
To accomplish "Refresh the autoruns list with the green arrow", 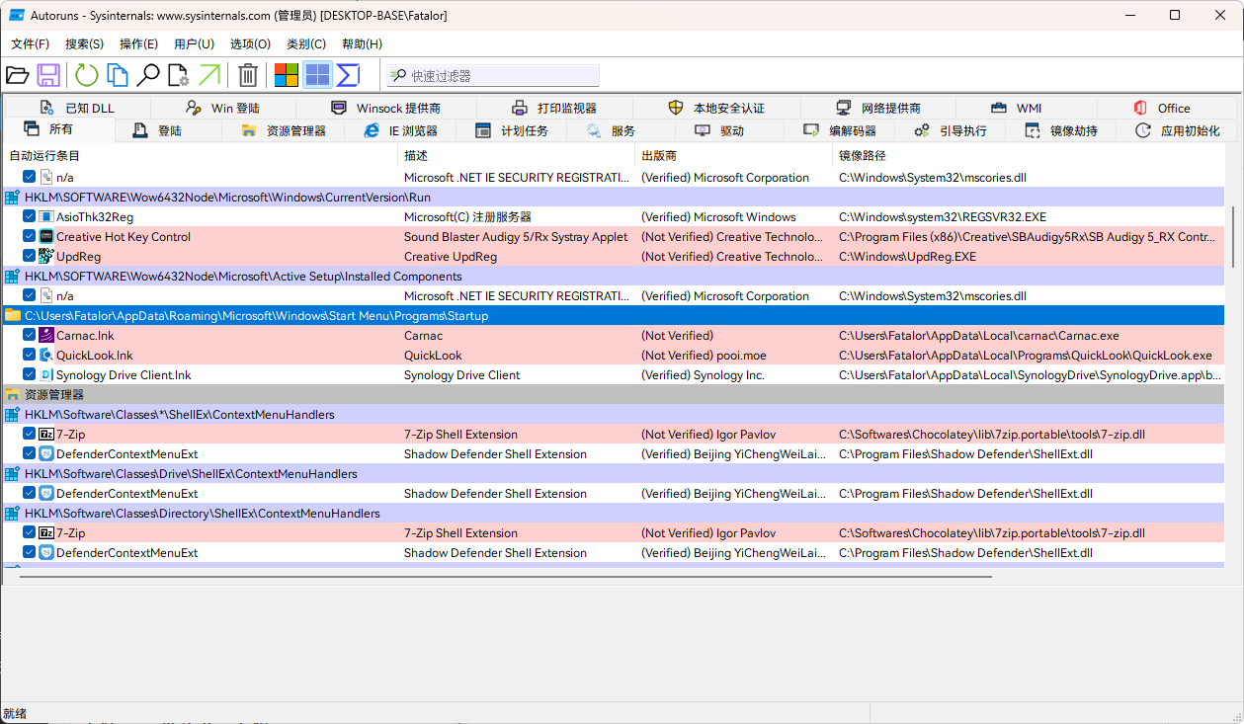I will [x=87, y=75].
